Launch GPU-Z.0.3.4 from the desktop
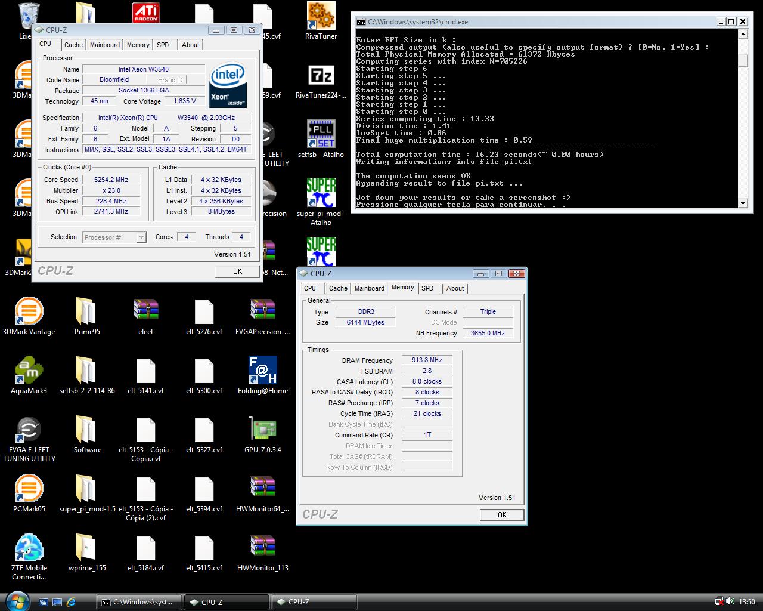This screenshot has width=763, height=611. click(x=262, y=435)
